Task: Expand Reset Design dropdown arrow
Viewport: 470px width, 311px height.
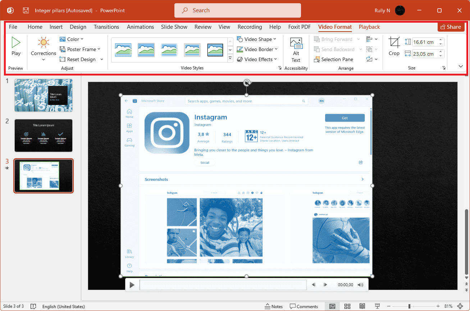Action: coord(102,59)
